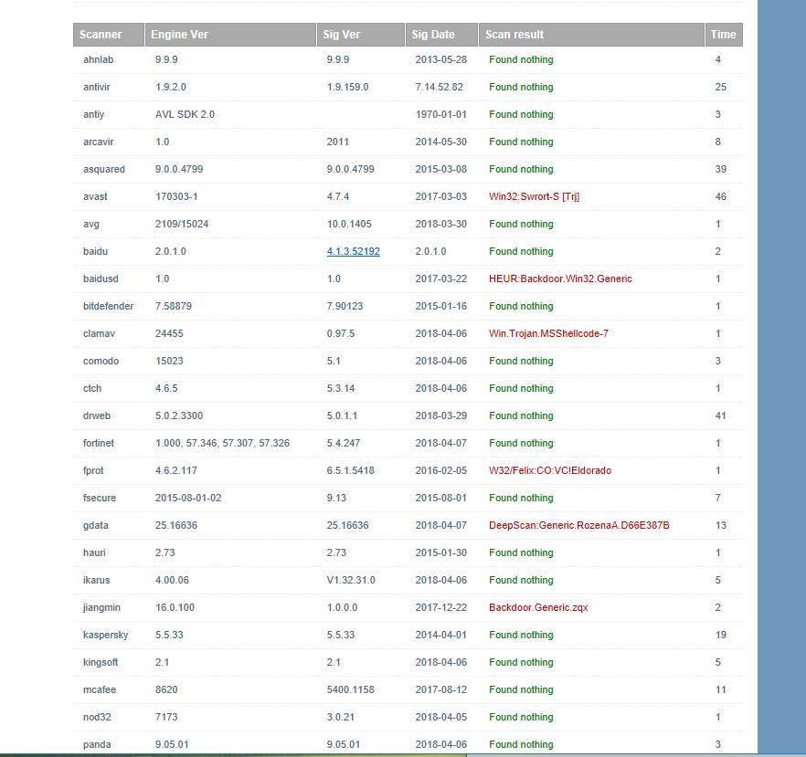Screen dimensions: 806x757
Task: Click the arcavir scanner name
Action: 98,142
